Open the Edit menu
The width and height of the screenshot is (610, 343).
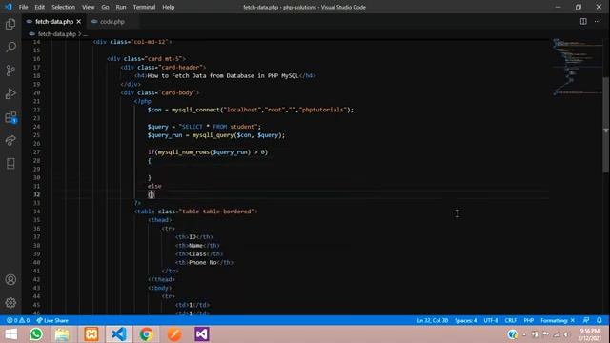(39, 7)
